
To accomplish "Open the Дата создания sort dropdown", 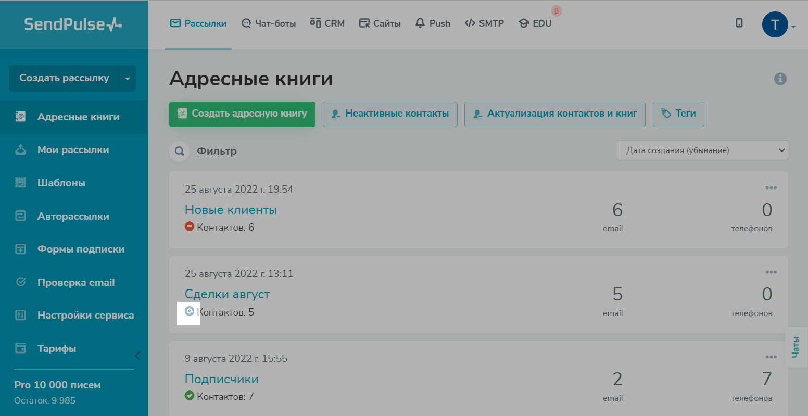I will pos(702,150).
